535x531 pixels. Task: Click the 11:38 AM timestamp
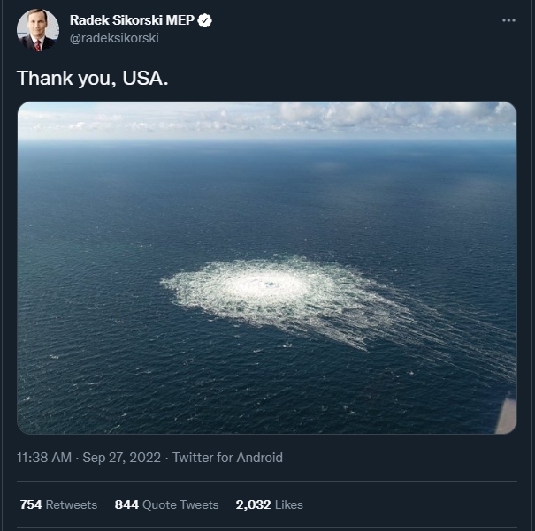[42, 458]
